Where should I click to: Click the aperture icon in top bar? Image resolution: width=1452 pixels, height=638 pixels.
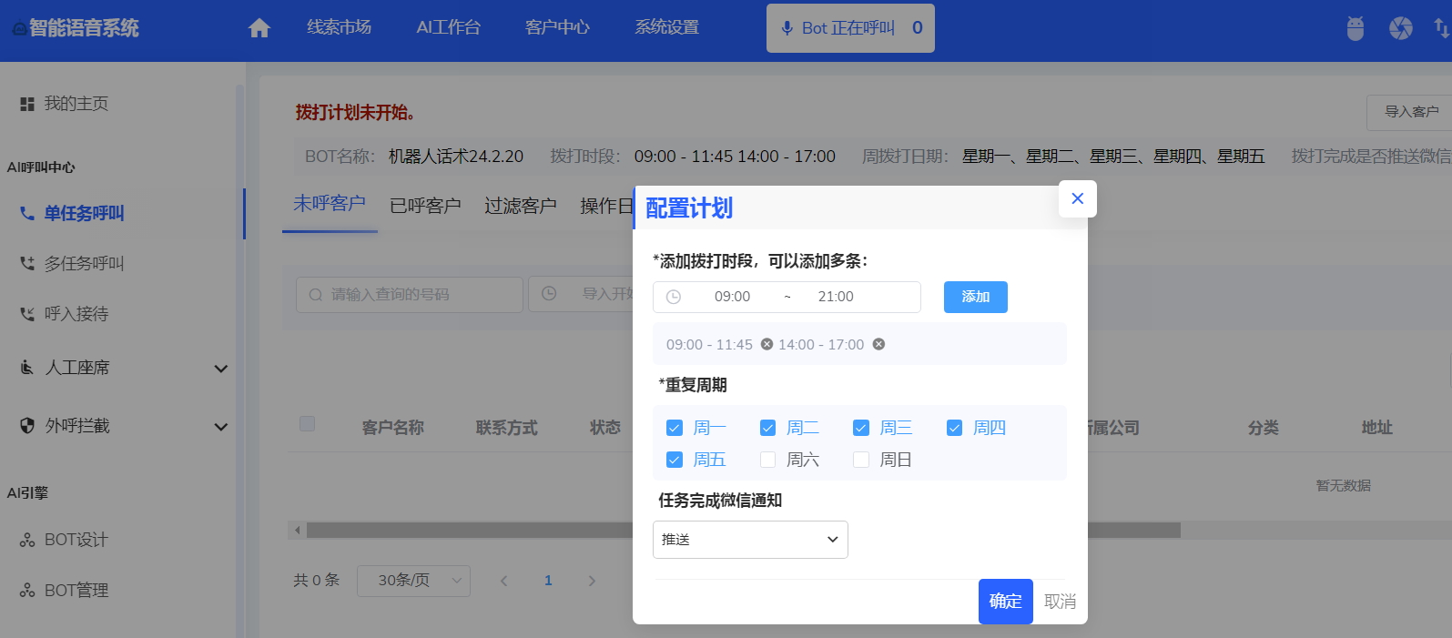point(1401,28)
